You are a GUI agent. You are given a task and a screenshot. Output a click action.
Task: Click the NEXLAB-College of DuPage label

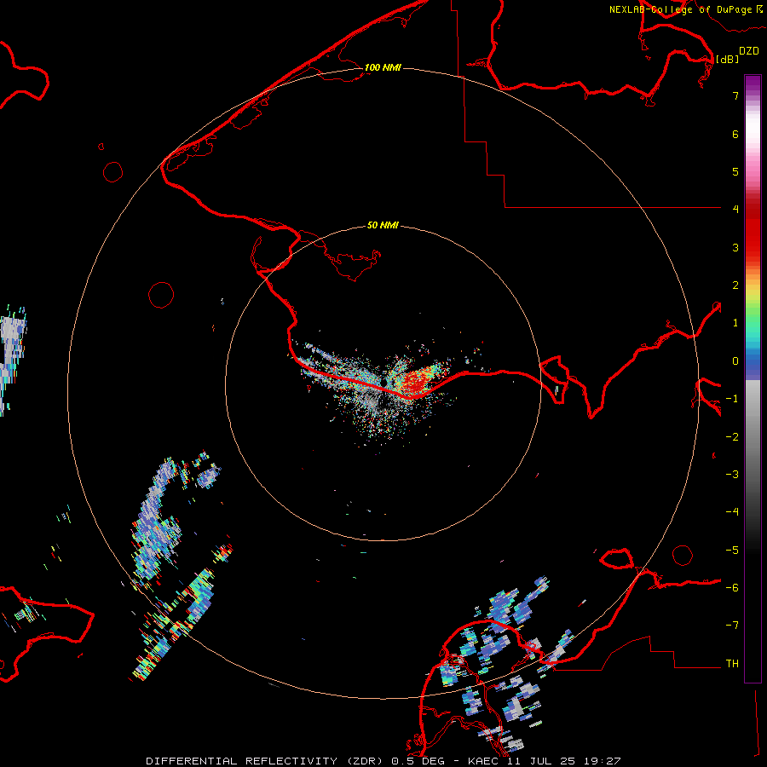[680, 9]
